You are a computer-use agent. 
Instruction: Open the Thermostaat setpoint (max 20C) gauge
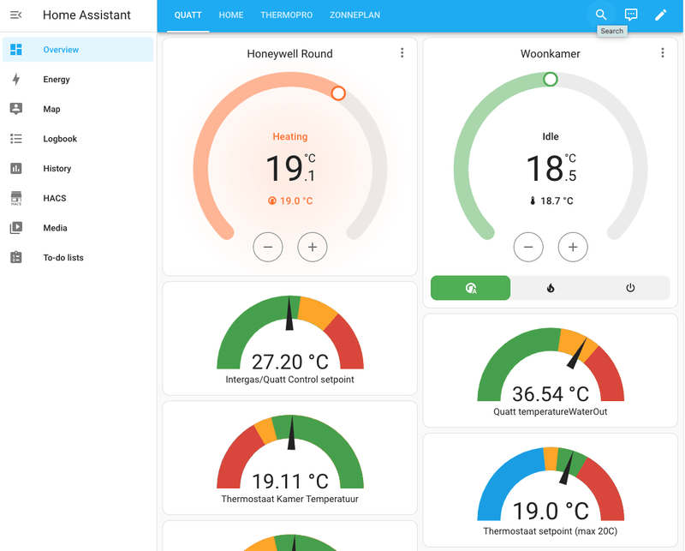click(x=551, y=490)
